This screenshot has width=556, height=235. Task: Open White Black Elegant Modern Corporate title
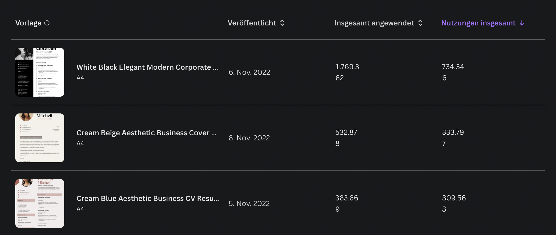pyautogui.click(x=147, y=67)
